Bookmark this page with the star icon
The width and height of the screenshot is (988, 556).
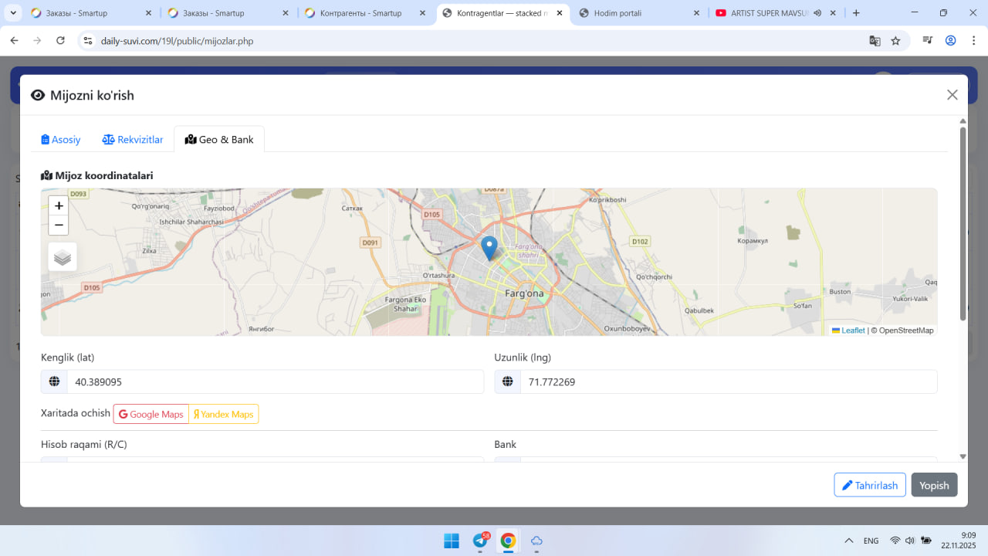tap(895, 41)
